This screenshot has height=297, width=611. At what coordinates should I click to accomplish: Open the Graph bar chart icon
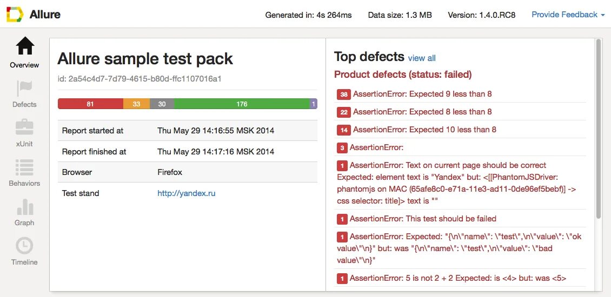pos(25,206)
